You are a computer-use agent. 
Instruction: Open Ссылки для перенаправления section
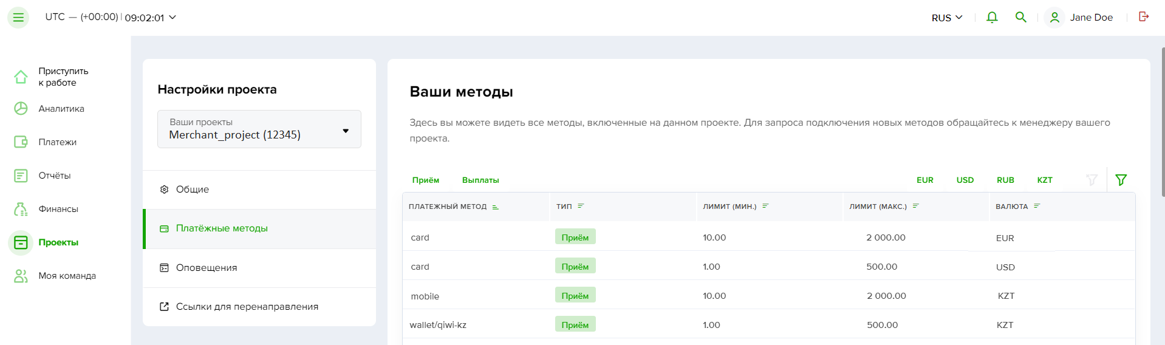[259, 307]
